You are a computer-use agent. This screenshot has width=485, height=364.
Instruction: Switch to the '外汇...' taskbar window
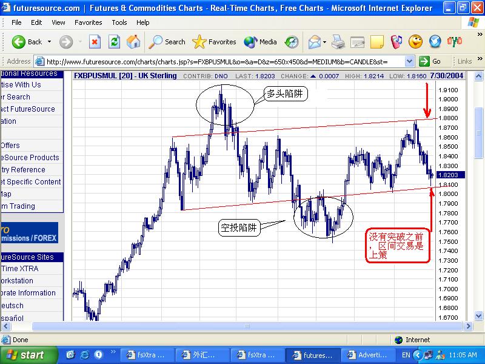tap(202, 355)
